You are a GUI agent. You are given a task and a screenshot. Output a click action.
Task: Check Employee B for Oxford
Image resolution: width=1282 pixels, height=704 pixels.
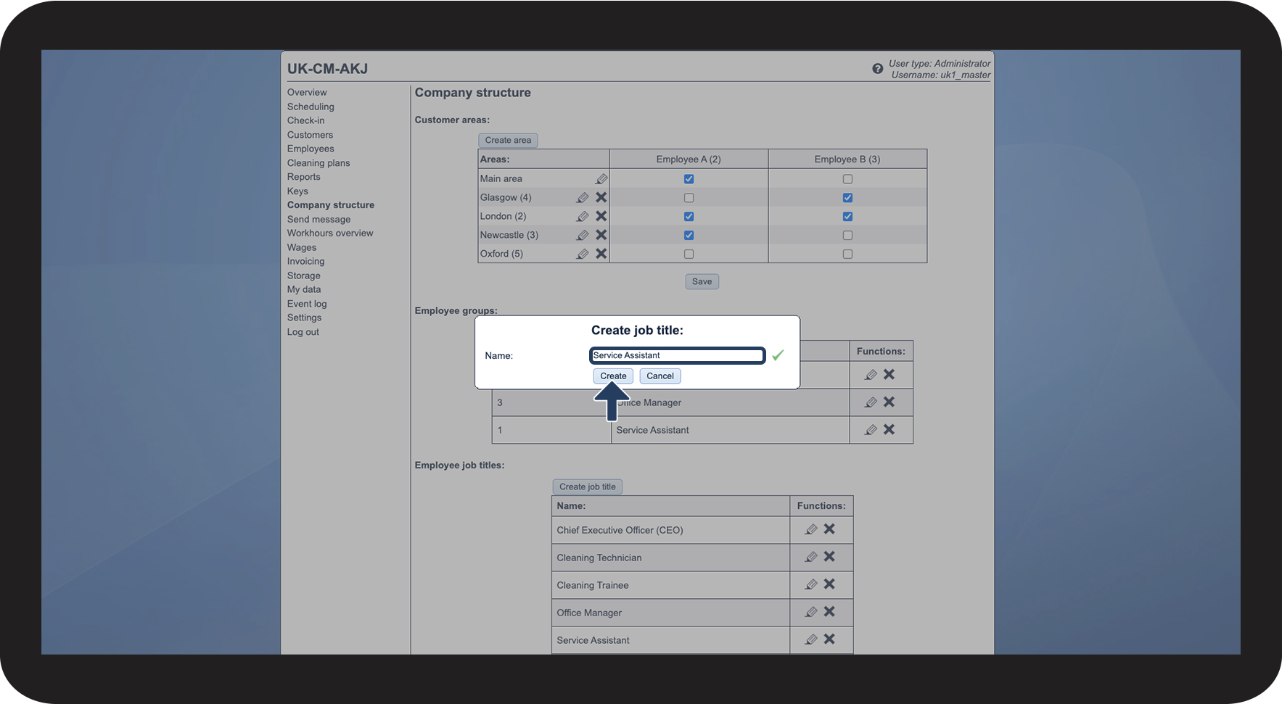[x=847, y=254]
